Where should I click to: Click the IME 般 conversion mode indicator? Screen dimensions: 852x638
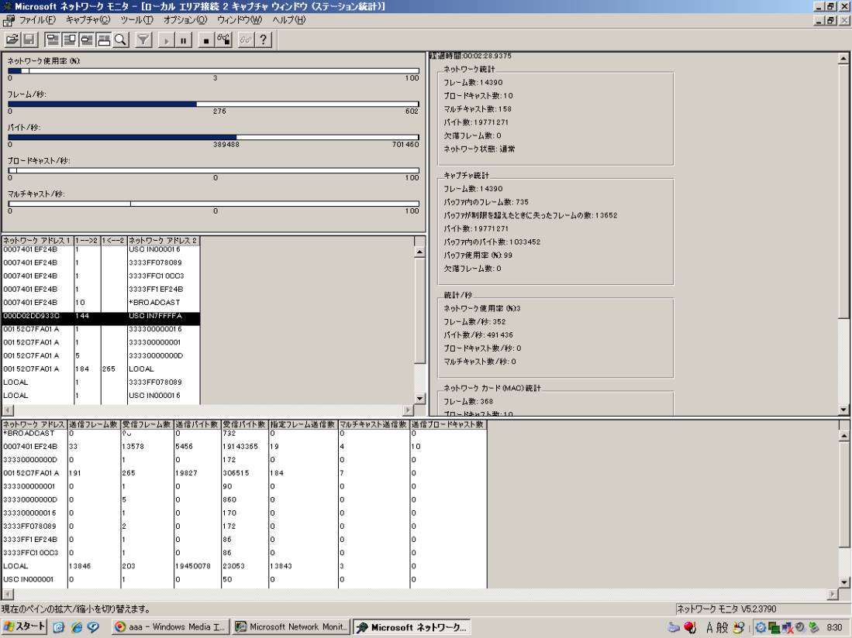point(722,628)
